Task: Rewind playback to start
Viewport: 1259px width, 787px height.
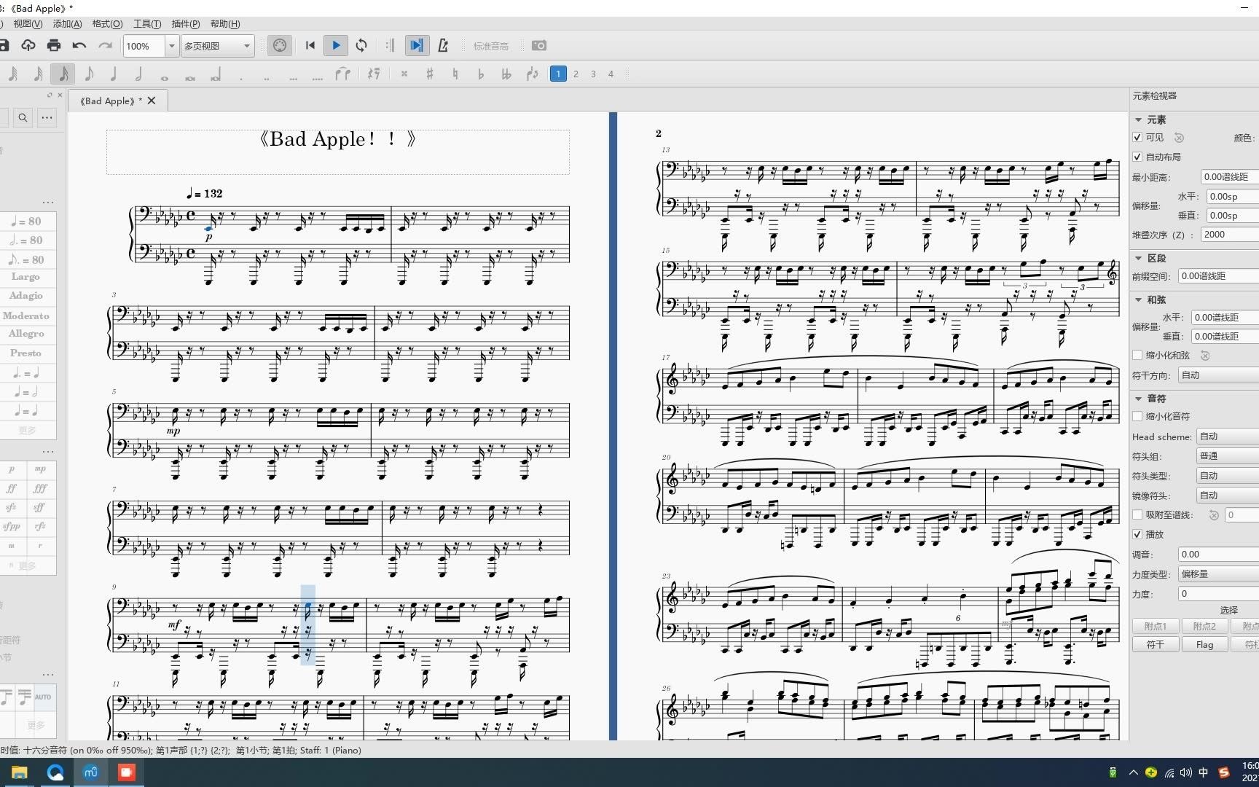Action: (x=310, y=45)
